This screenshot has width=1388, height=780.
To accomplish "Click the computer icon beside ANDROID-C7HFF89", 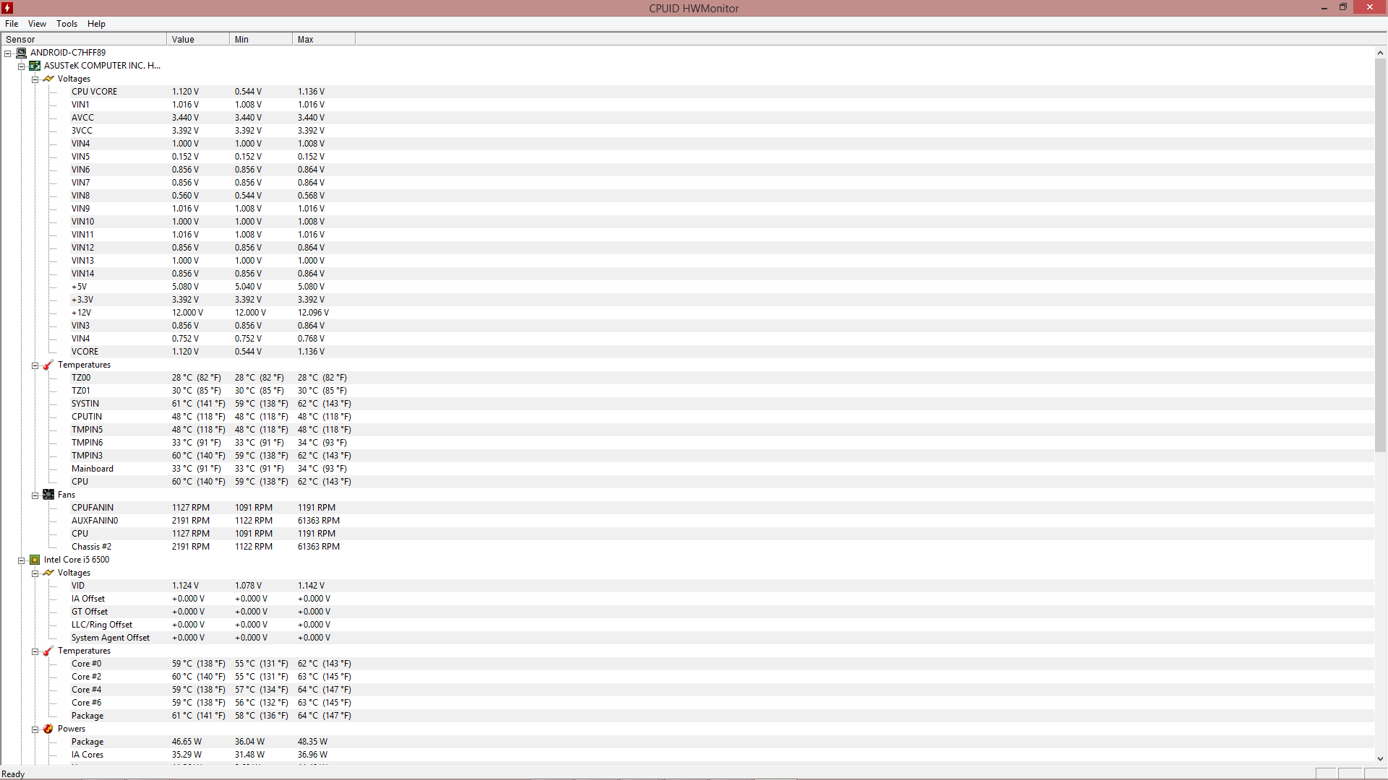I will pos(22,53).
